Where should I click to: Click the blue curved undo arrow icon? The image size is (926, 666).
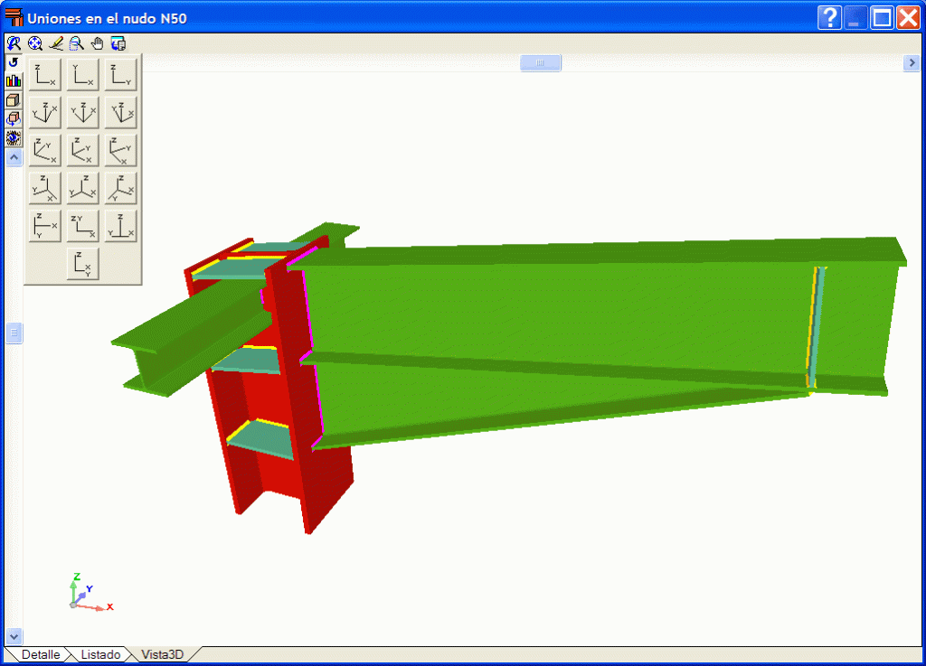[x=14, y=62]
